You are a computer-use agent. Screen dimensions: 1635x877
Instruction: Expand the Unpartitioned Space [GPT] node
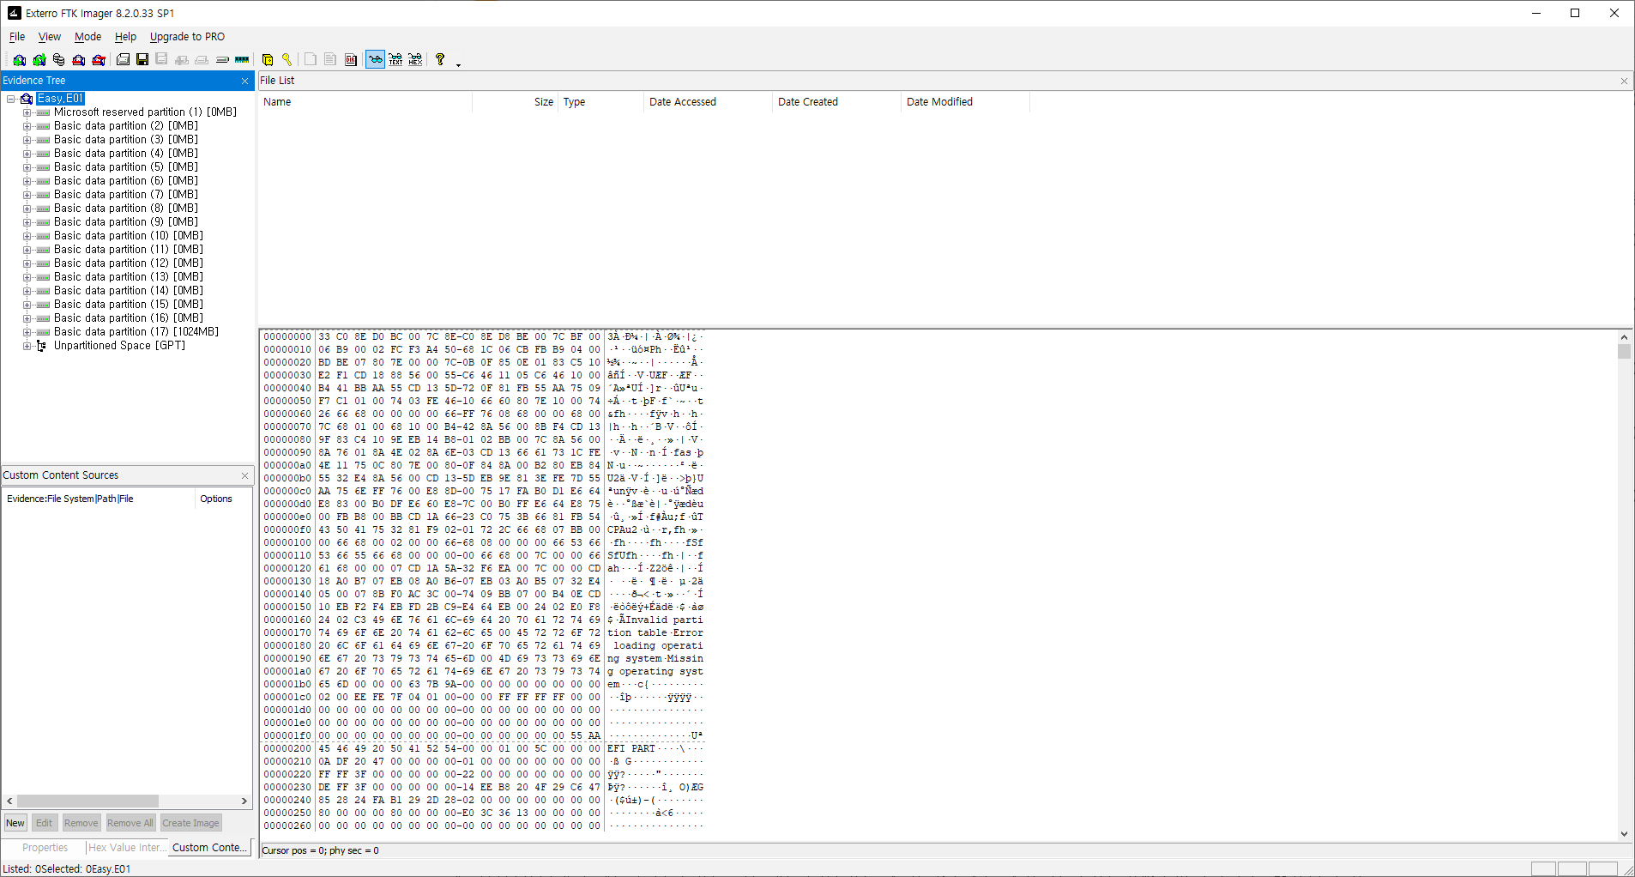[x=27, y=346]
